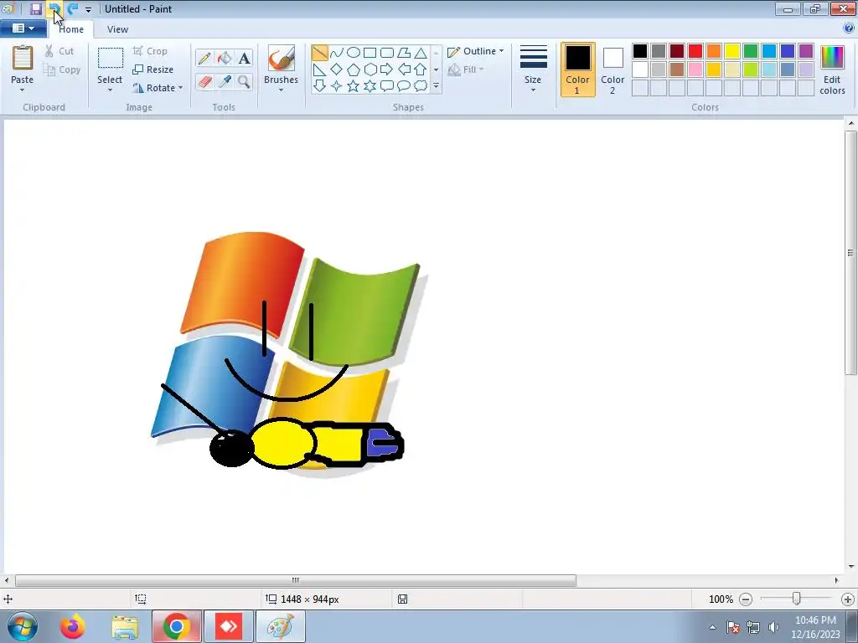Expand the Brushes dropdown arrow
This screenshot has width=858, height=643.
(281, 90)
